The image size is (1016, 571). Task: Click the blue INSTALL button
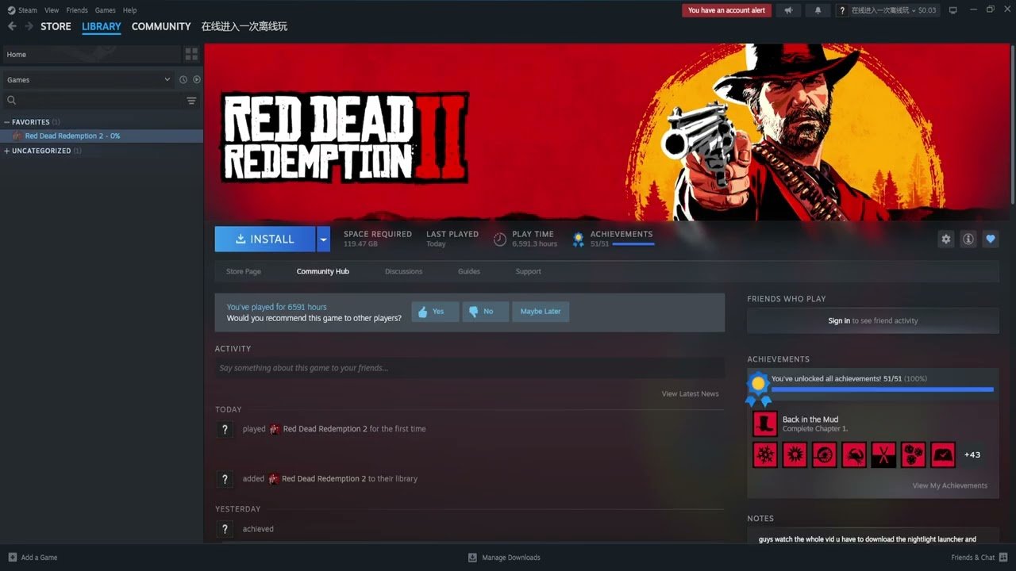[265, 239]
